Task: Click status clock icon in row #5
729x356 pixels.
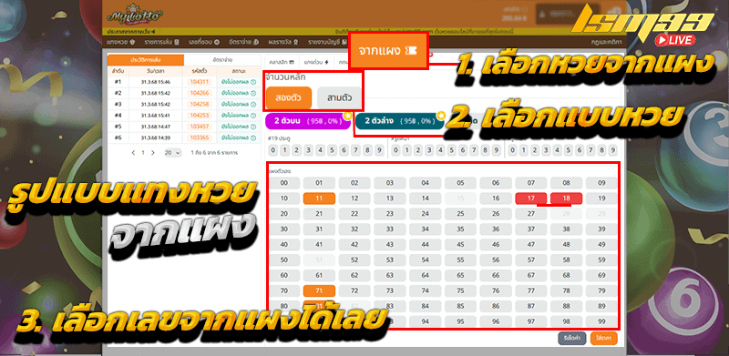Action: [x=253, y=127]
